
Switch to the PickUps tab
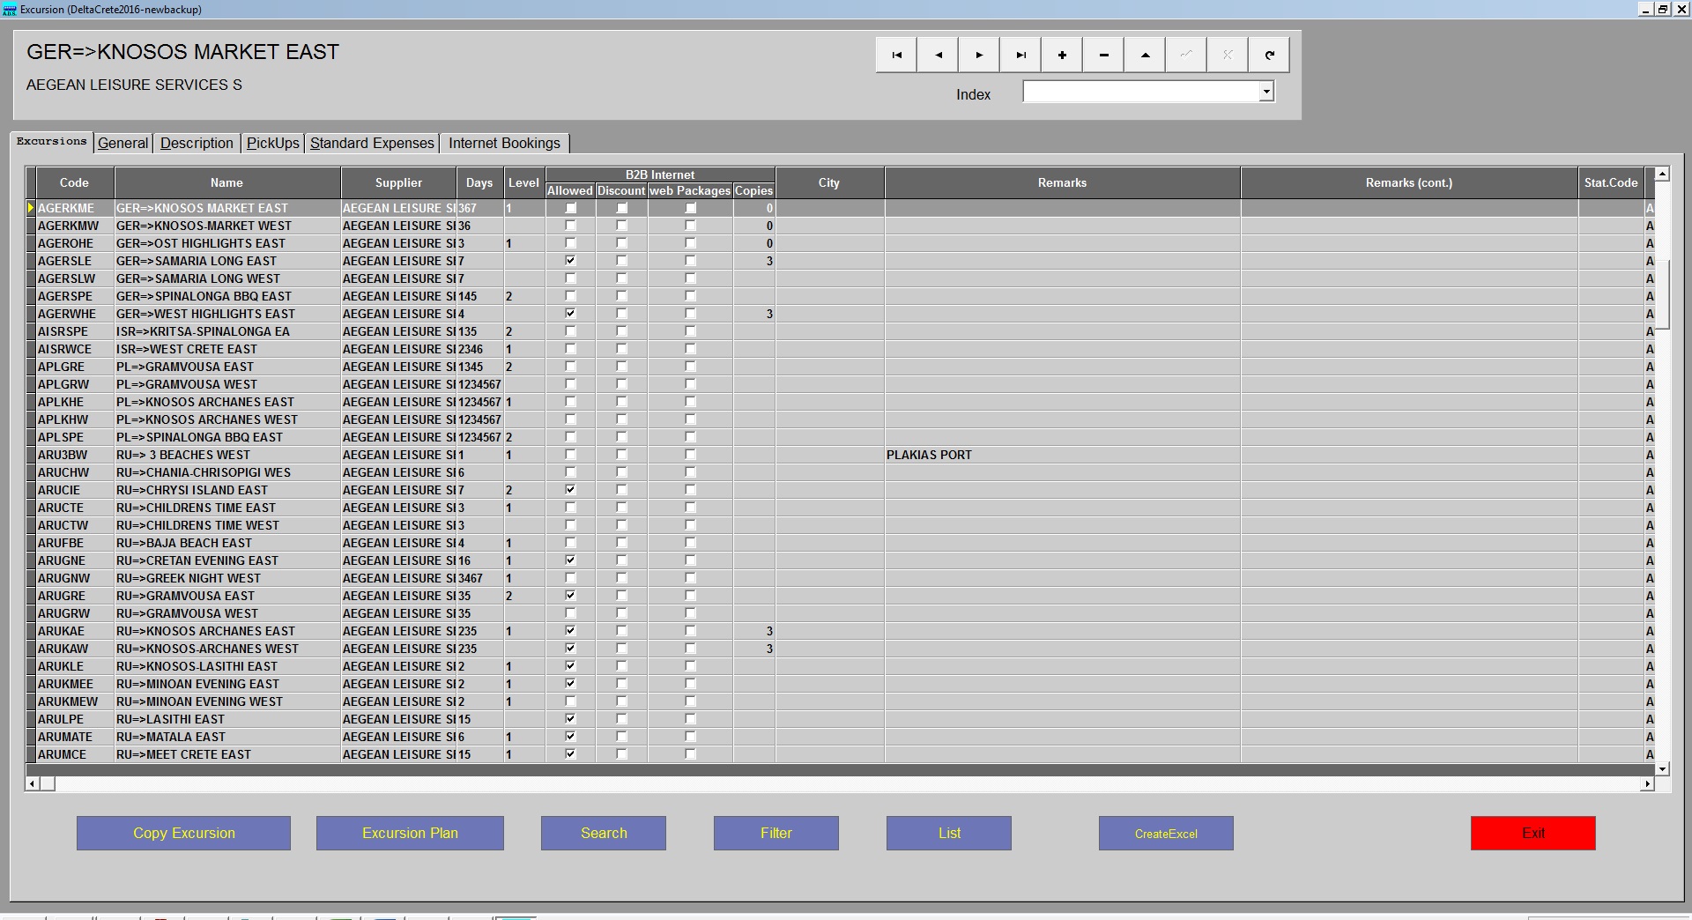pos(272,143)
